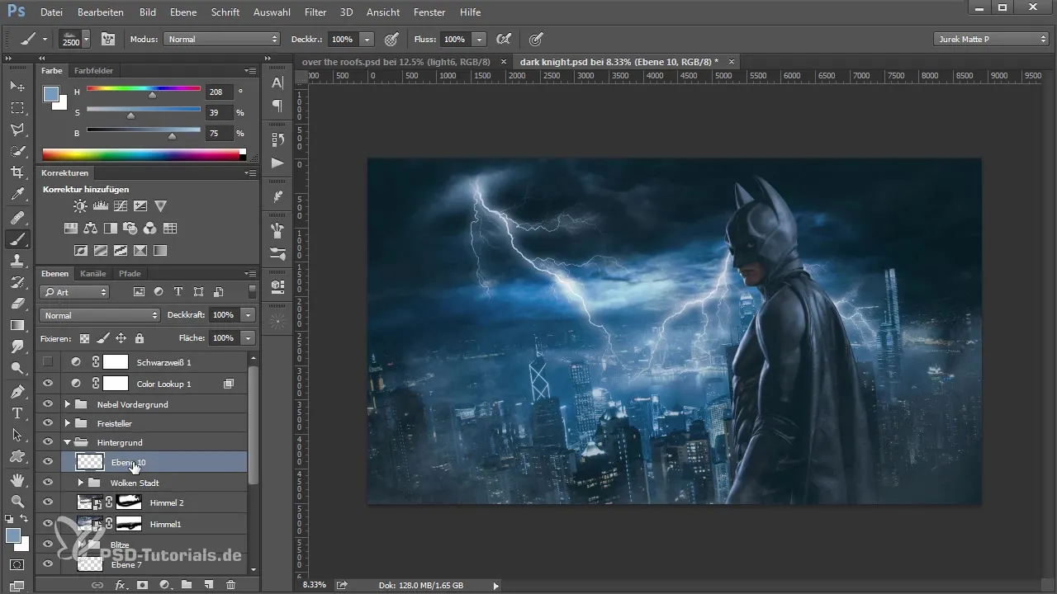The width and height of the screenshot is (1057, 594).
Task: Select the Quick Selection tool
Action: 17,151
